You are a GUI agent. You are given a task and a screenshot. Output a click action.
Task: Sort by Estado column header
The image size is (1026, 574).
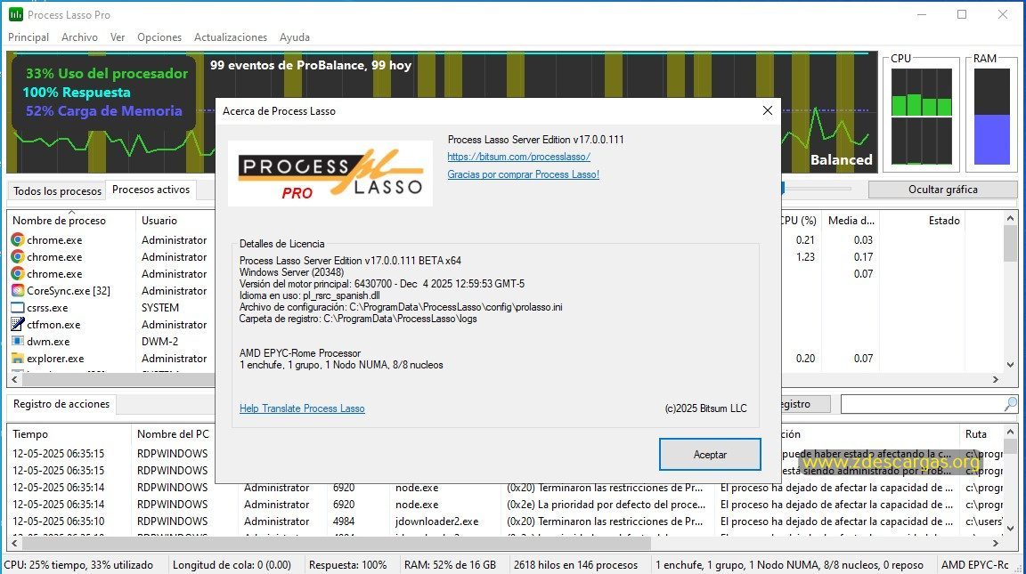pyautogui.click(x=922, y=221)
